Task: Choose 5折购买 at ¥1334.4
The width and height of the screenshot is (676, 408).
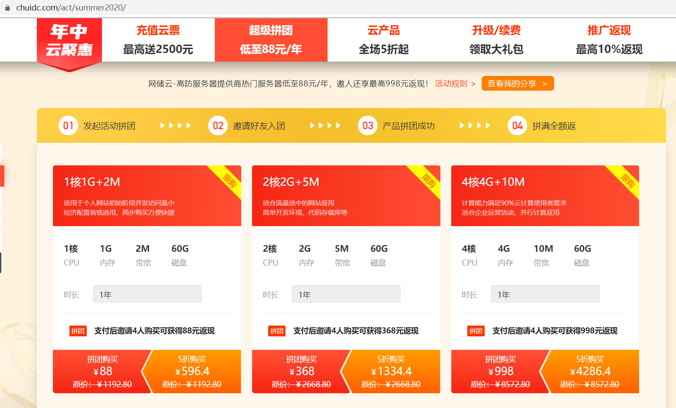Action: click(x=391, y=372)
